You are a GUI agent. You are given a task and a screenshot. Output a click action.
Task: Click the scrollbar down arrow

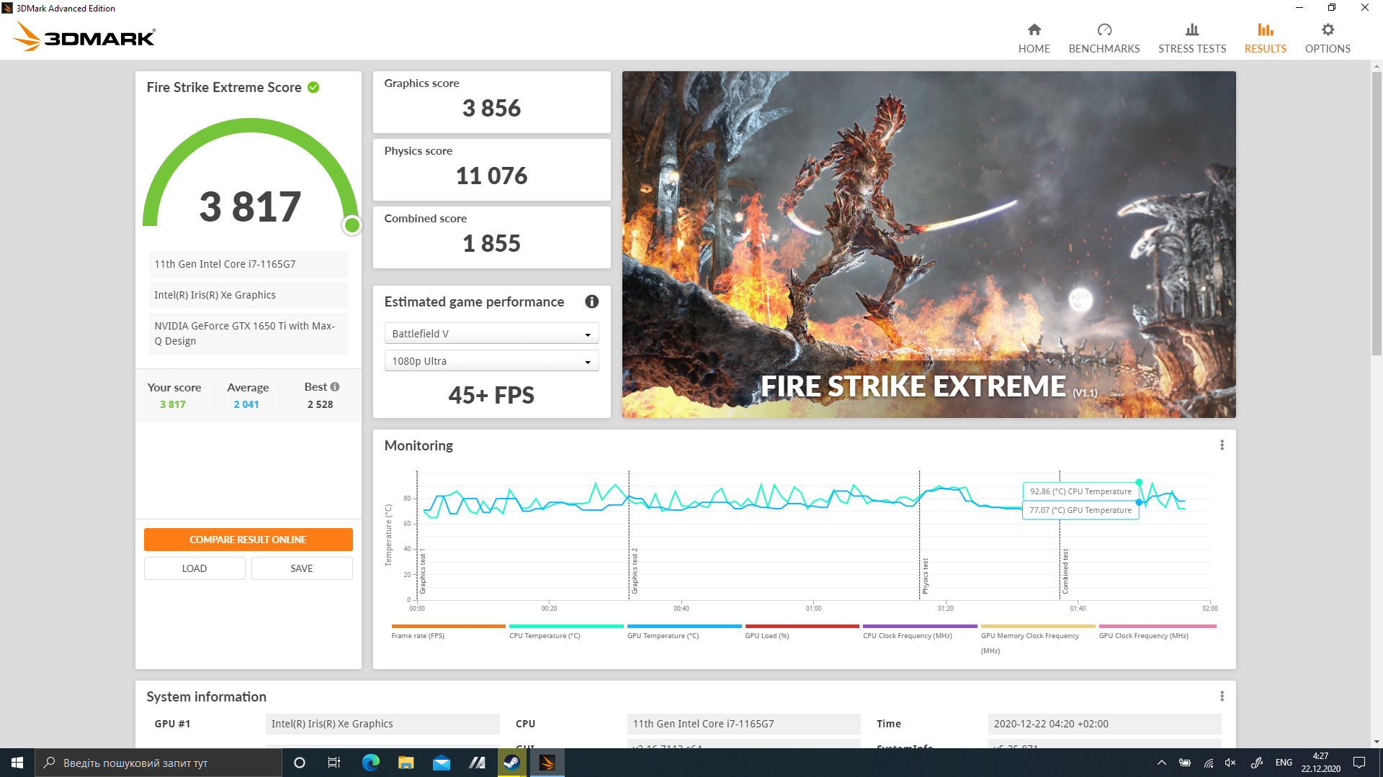click(1377, 742)
